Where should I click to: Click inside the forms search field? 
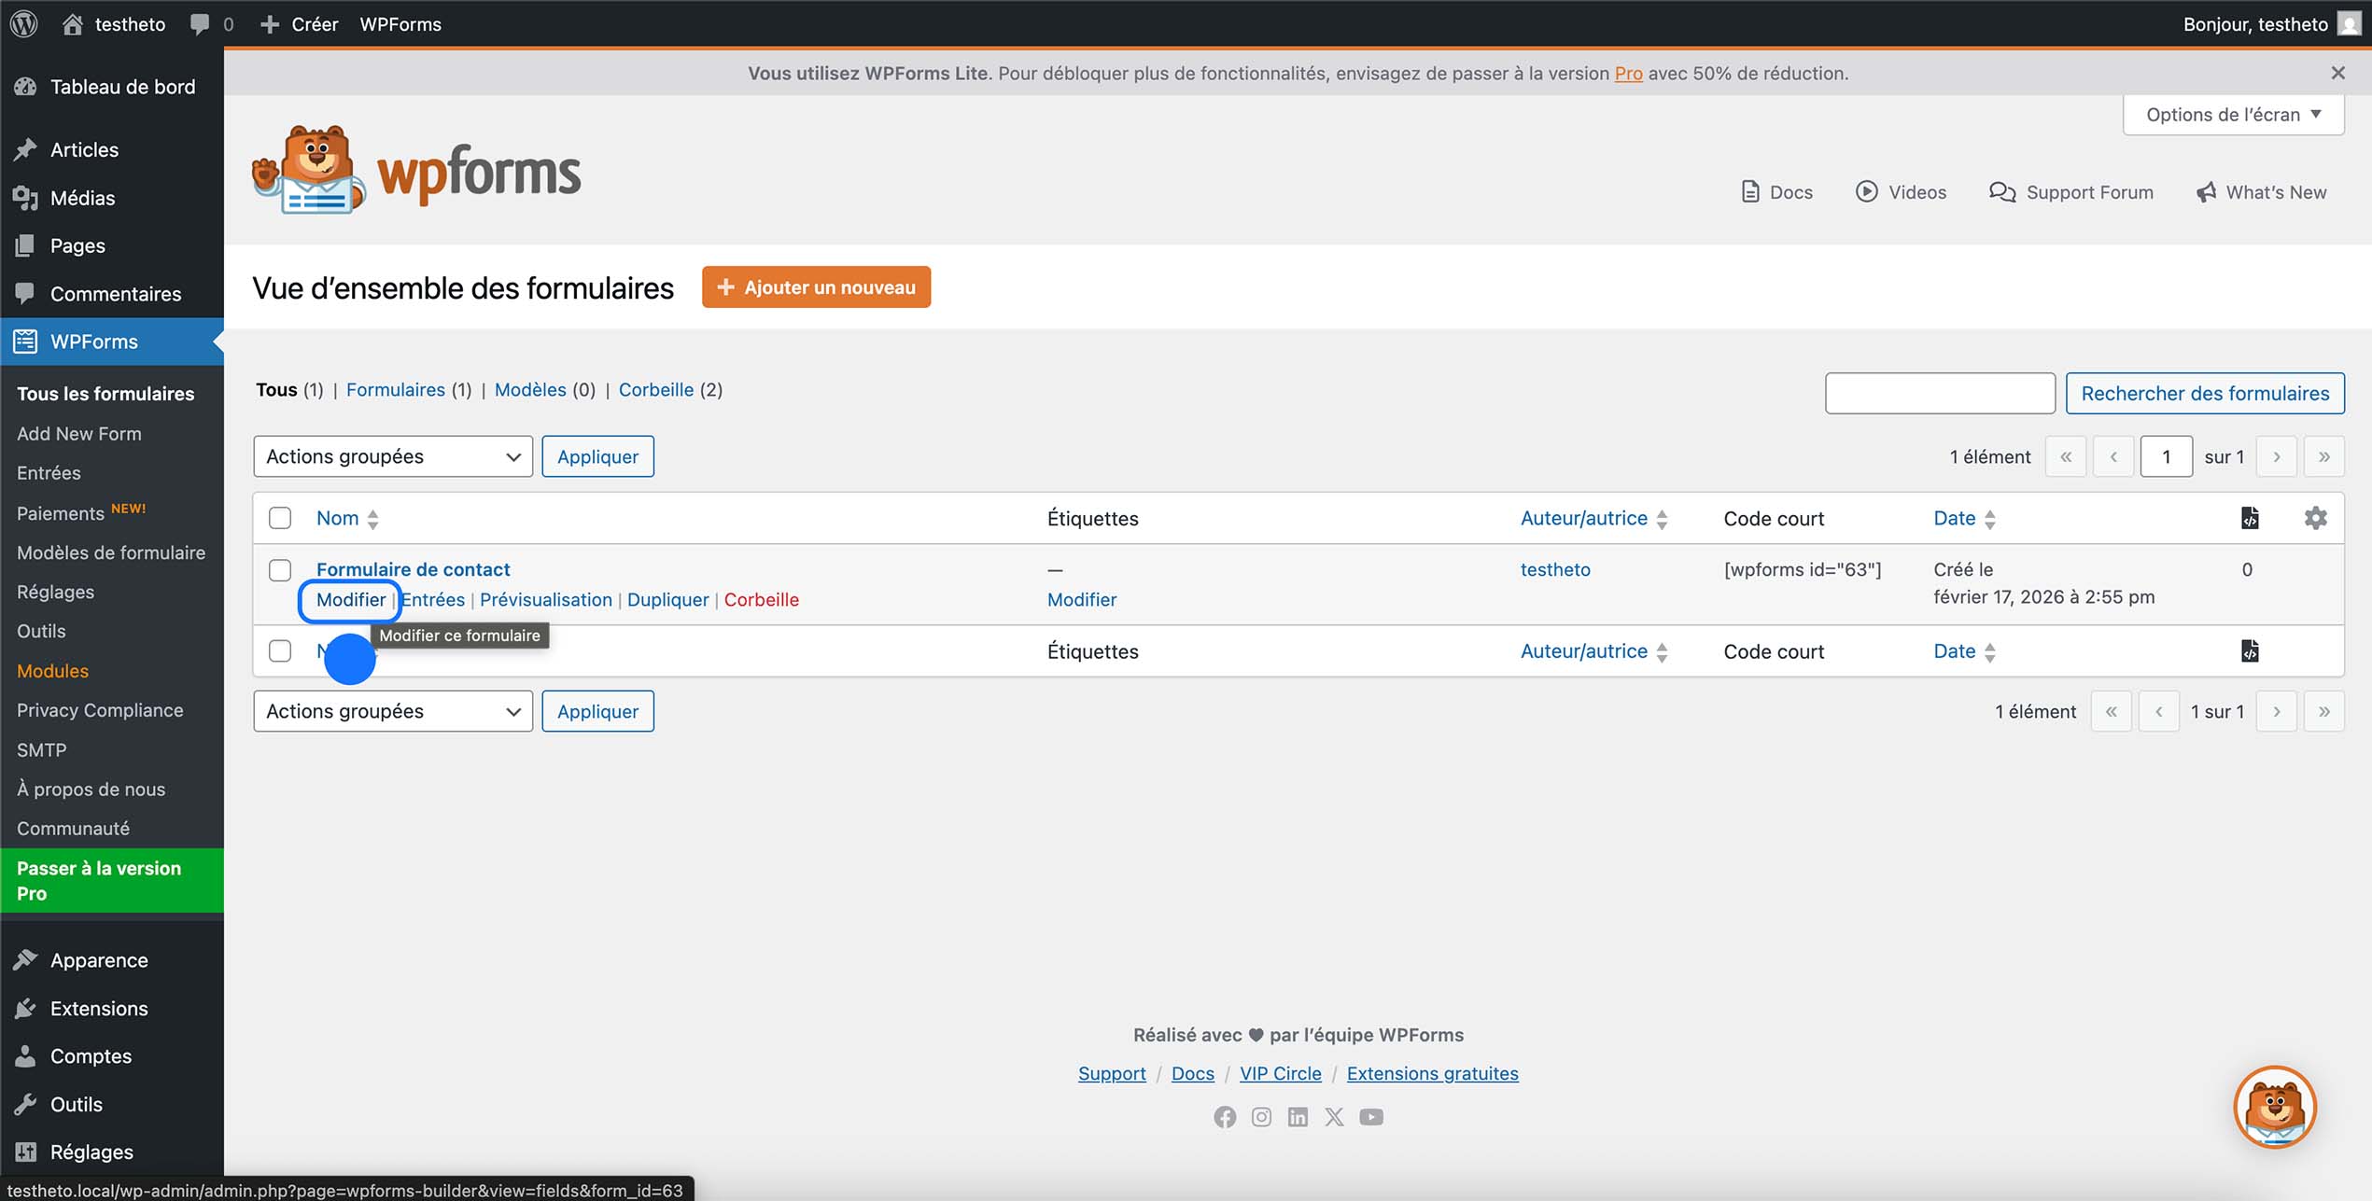click(1939, 393)
